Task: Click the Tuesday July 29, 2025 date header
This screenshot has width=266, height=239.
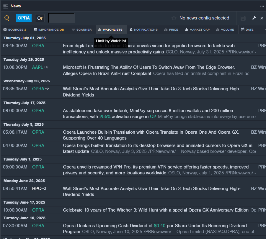Action: point(24,60)
